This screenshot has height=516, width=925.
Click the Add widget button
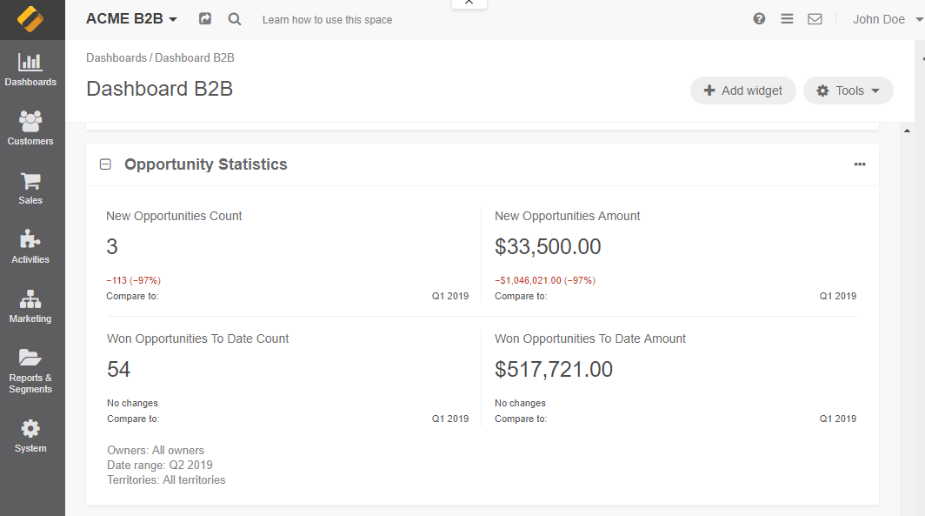pyautogui.click(x=742, y=90)
